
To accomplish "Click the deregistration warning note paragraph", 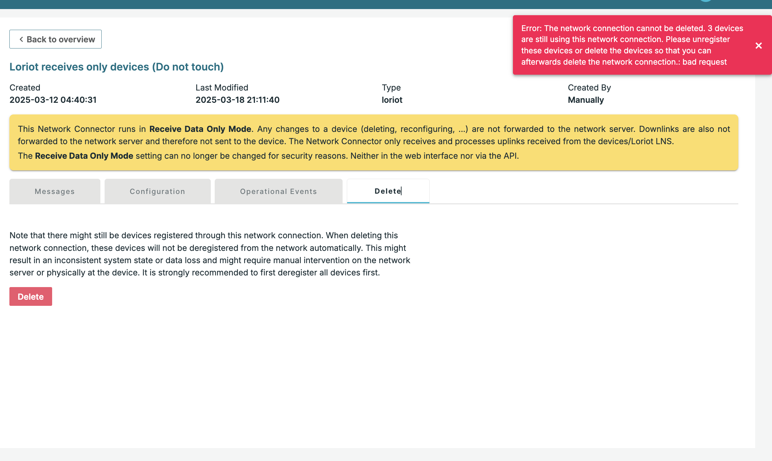I will pyautogui.click(x=210, y=254).
